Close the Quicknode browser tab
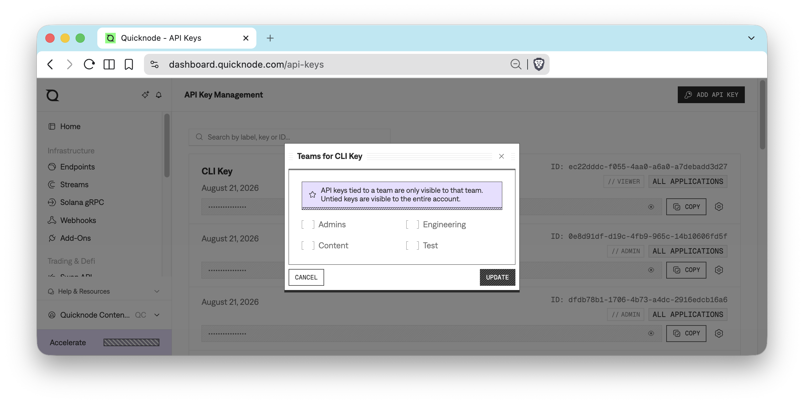 point(246,38)
